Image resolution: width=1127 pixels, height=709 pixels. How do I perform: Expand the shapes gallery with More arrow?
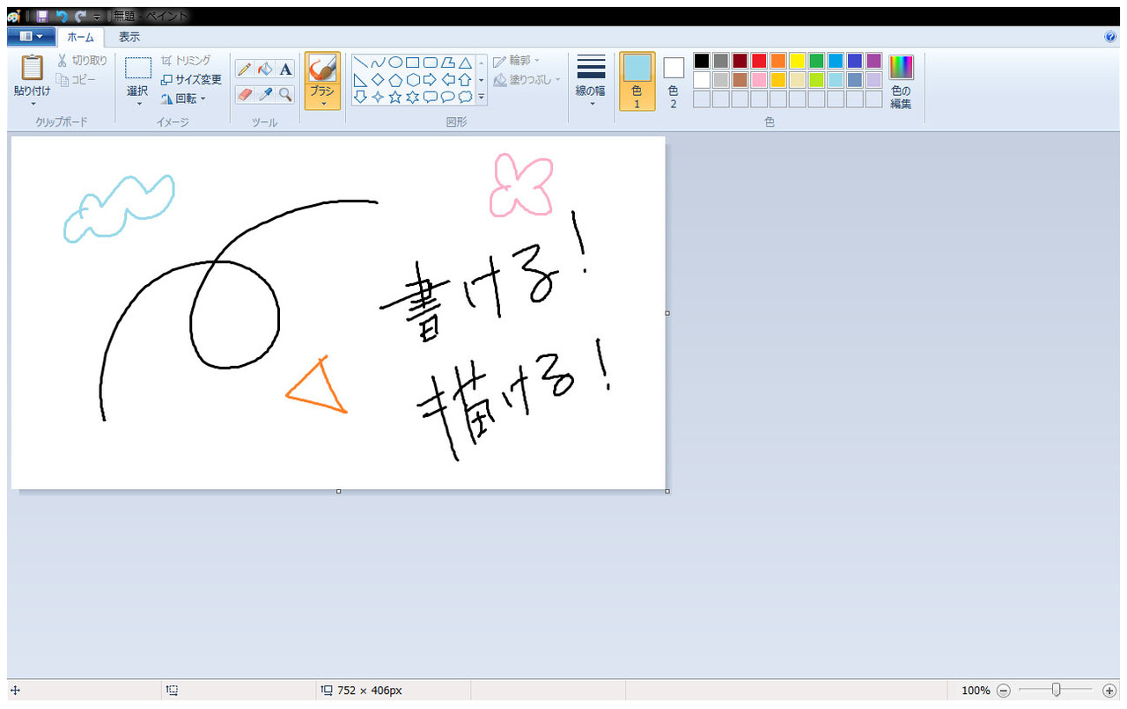click(x=482, y=98)
